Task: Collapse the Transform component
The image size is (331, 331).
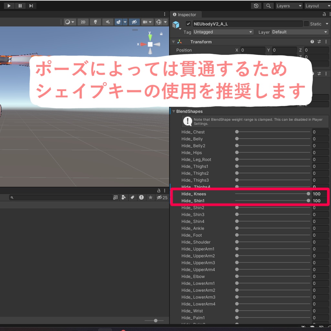Action: [173, 42]
